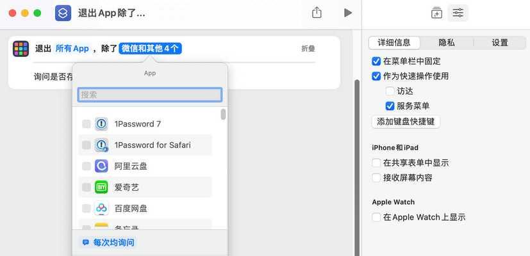Image resolution: width=530 pixels, height=256 pixels.
Task: Select the 1Password 7 row label
Action: [138, 124]
